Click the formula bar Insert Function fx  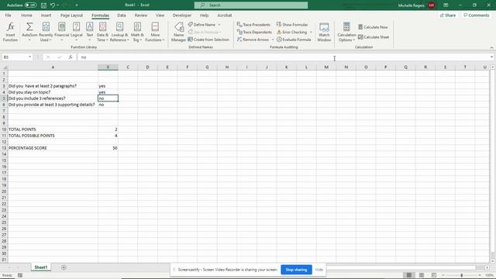tap(71, 57)
